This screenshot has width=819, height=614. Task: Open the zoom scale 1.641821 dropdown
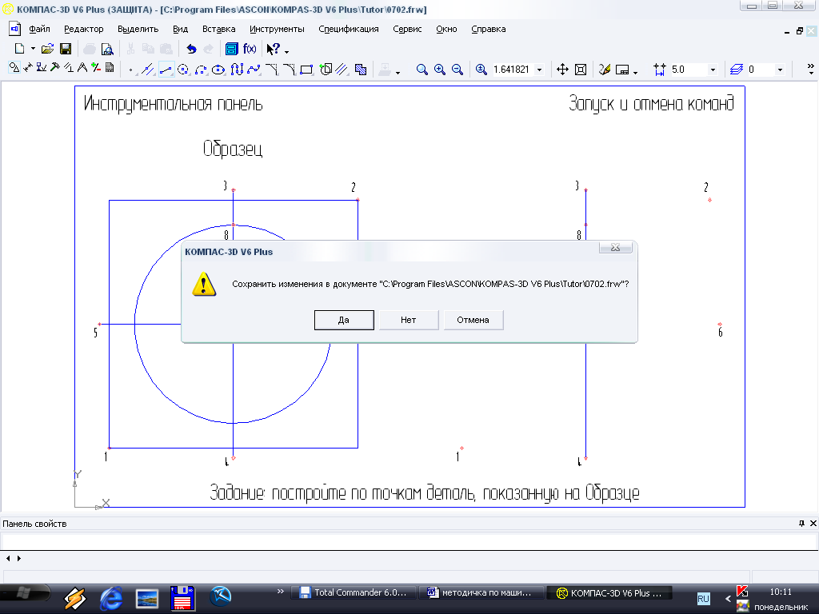pyautogui.click(x=540, y=70)
